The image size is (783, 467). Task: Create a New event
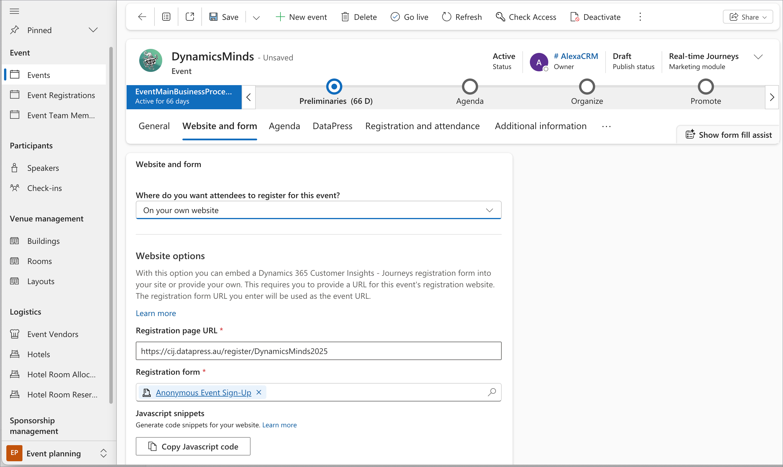[301, 17]
